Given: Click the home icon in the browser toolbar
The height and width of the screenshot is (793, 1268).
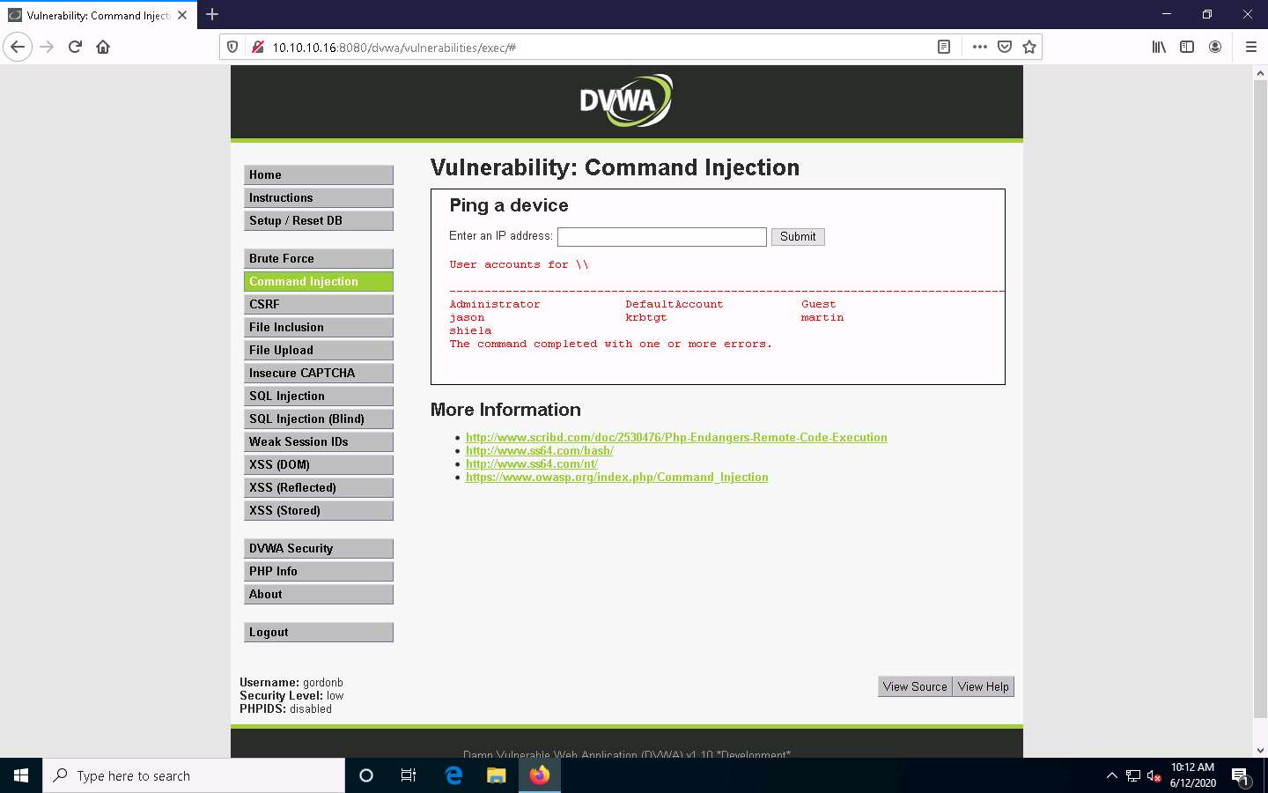Looking at the screenshot, I should point(103,47).
